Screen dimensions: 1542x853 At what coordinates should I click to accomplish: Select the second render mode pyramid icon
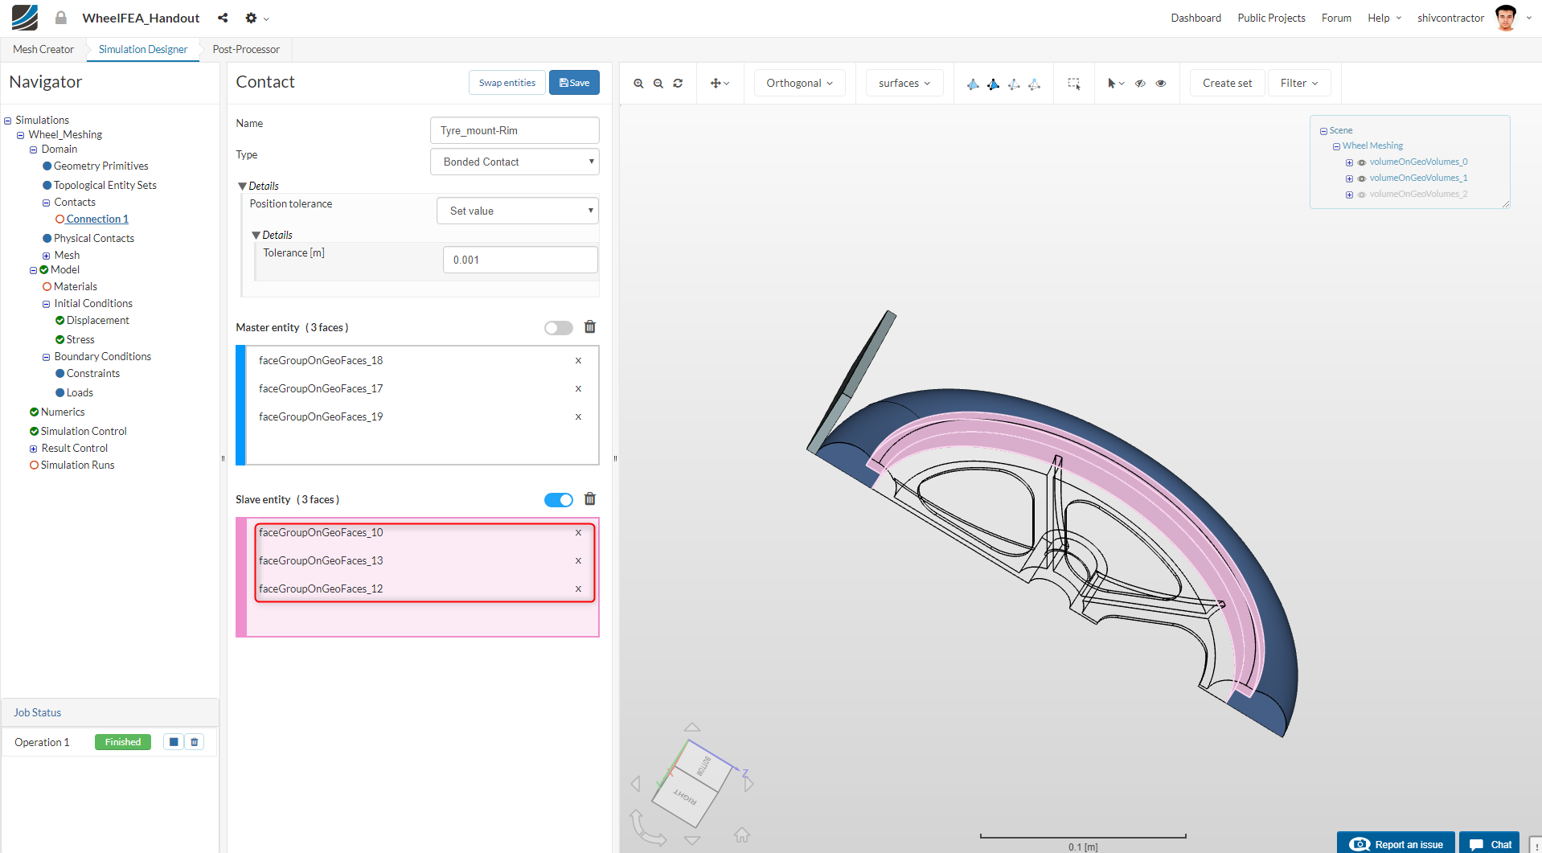[994, 84]
